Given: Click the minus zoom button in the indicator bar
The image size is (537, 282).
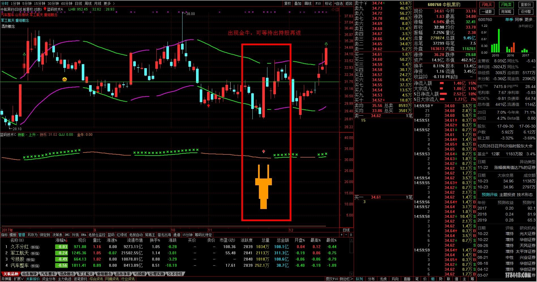Looking at the screenshot, I should [347, 235].
